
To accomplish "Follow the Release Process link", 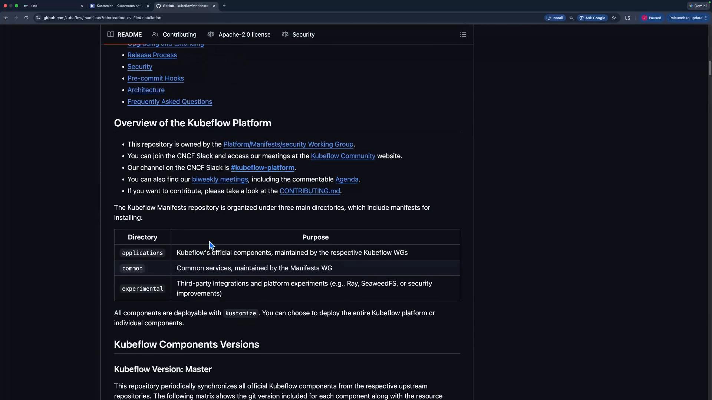I will [x=152, y=55].
